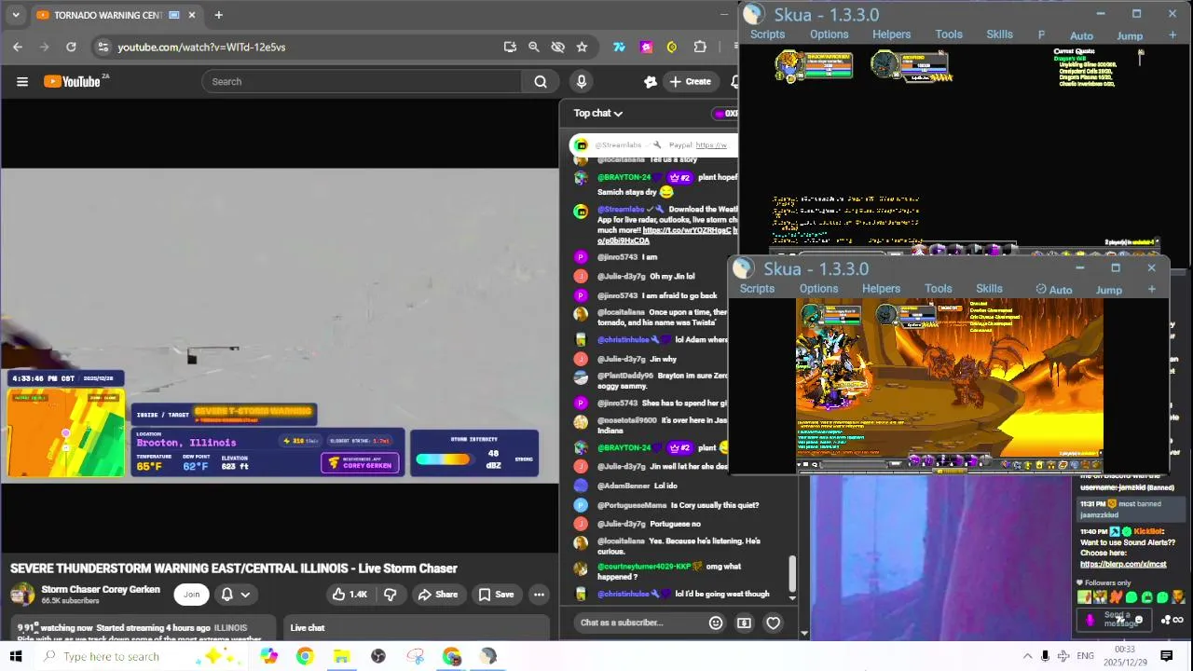
Task: Open File Explorer from the taskbar
Action: click(x=341, y=656)
